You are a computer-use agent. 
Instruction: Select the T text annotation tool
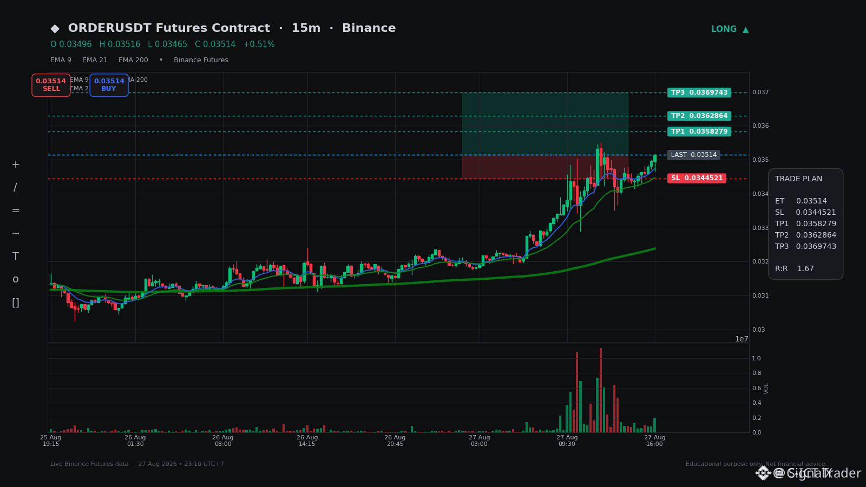[16, 256]
